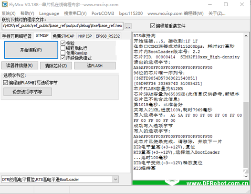
Task: Click serial number [36FFD9054D57363021540851]
Action: click(x=166, y=78)
